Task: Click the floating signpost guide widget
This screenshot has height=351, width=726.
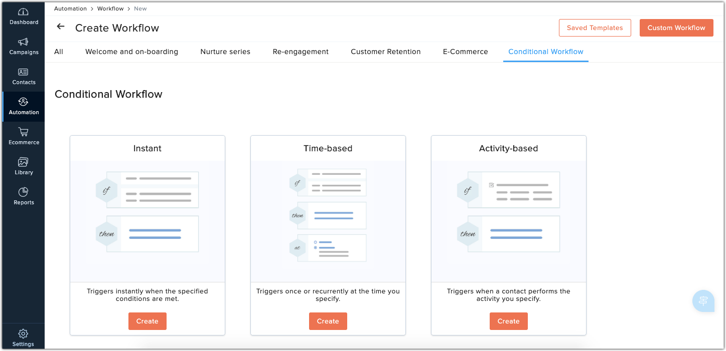Action: (703, 300)
